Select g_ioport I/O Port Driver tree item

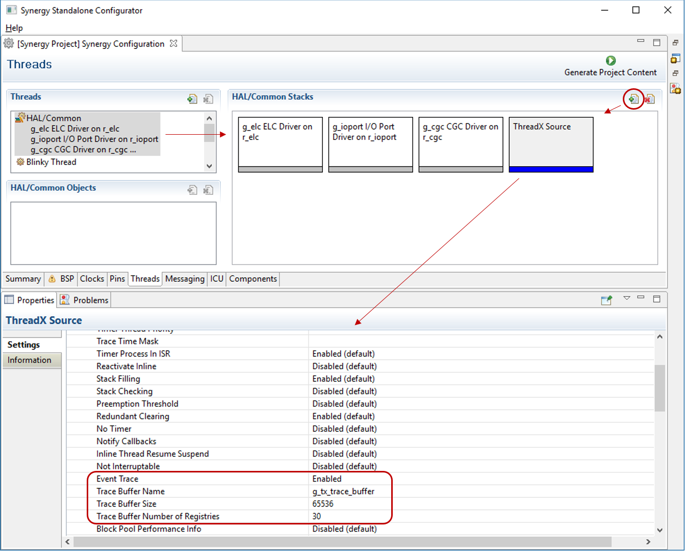coord(94,139)
